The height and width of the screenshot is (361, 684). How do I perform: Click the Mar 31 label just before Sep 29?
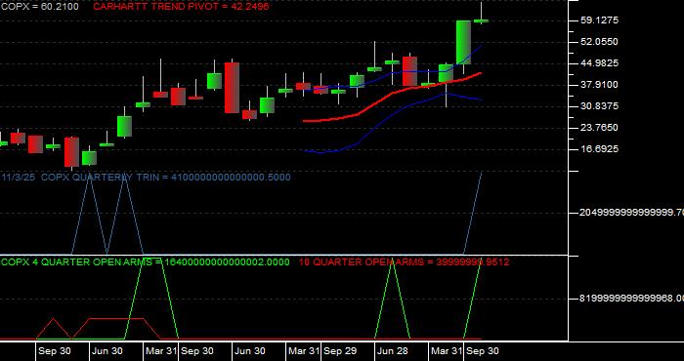(x=304, y=351)
